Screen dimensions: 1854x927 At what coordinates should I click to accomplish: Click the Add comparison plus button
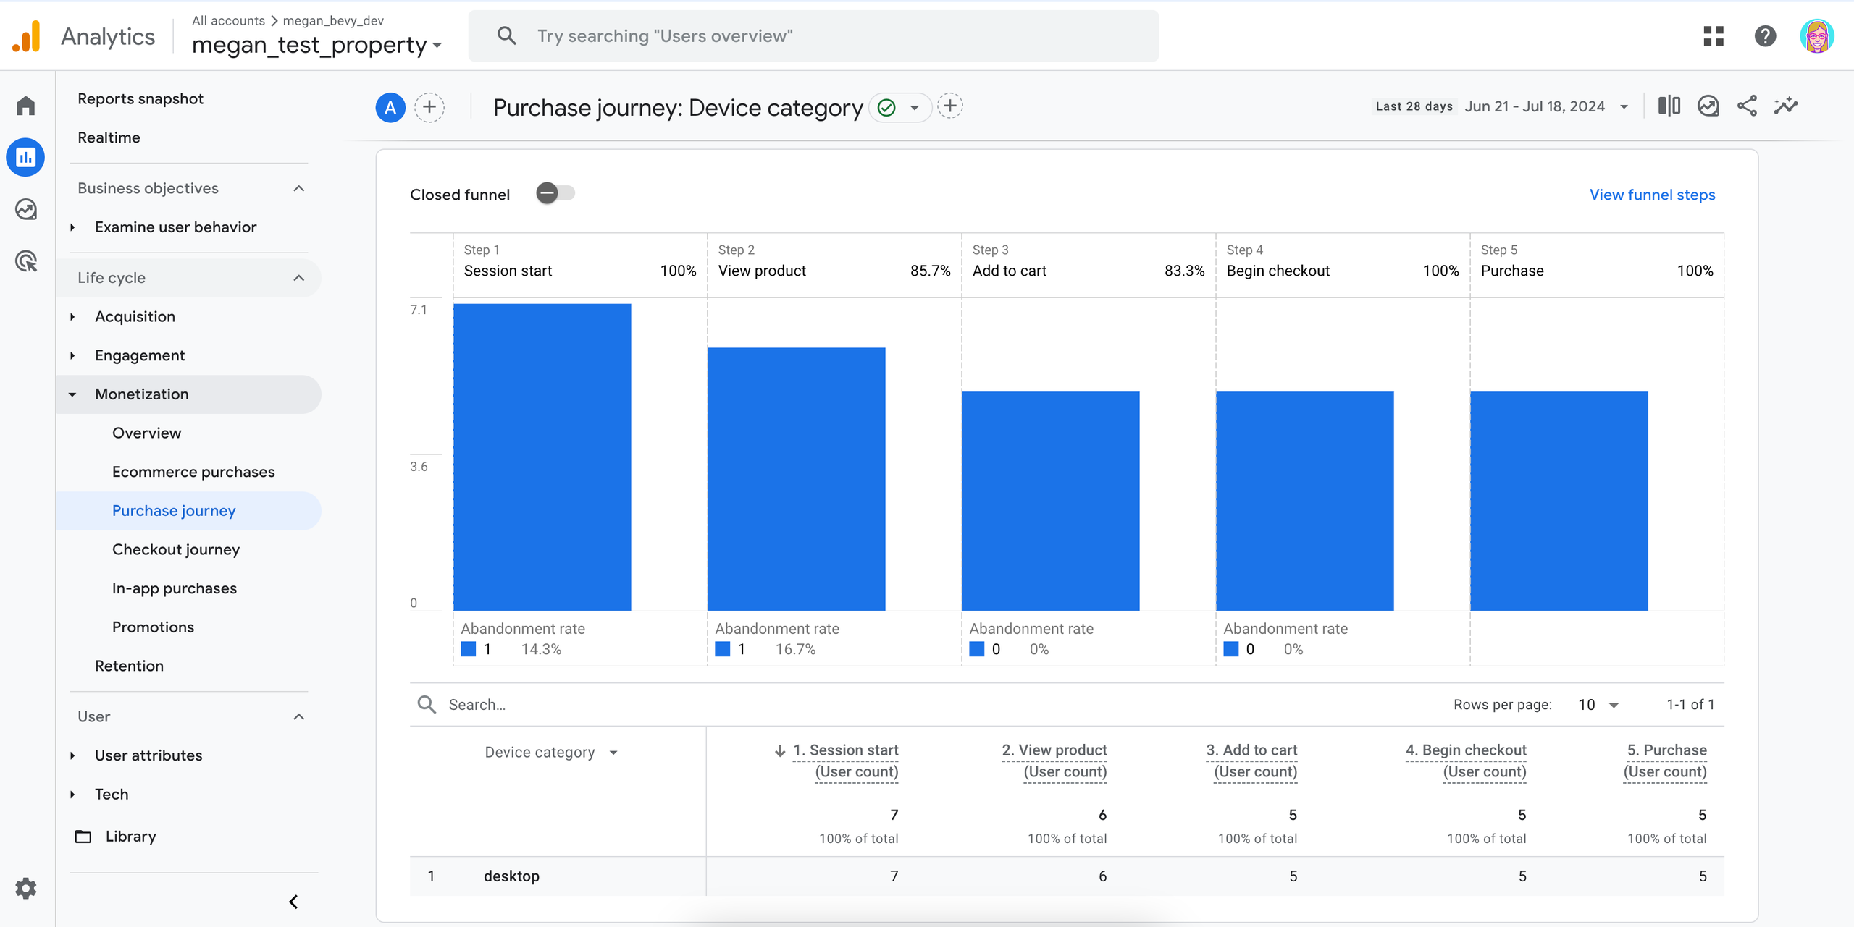pyautogui.click(x=429, y=107)
